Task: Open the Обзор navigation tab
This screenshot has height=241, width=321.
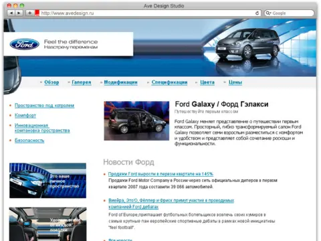Action: pyautogui.click(x=51, y=82)
